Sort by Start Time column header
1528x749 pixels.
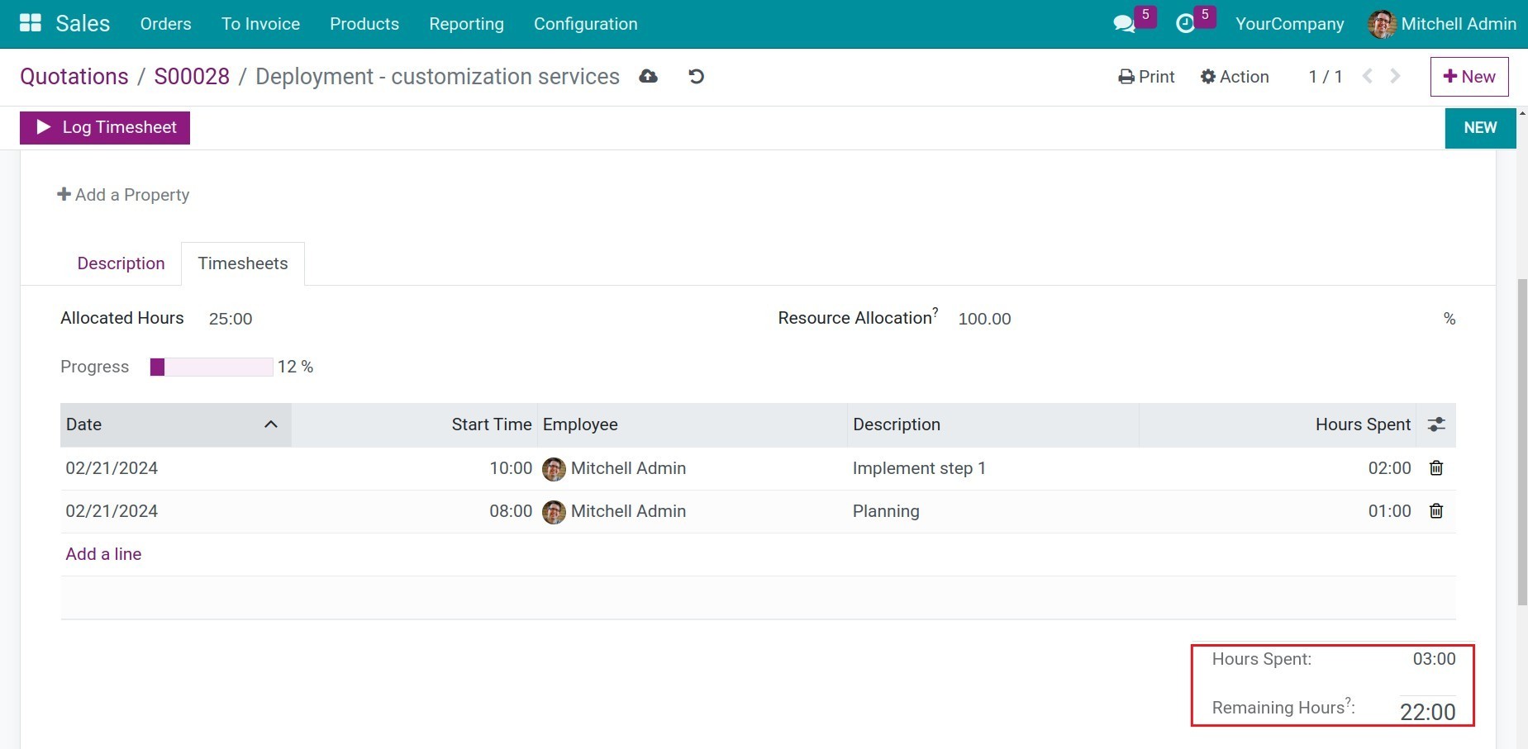click(491, 424)
